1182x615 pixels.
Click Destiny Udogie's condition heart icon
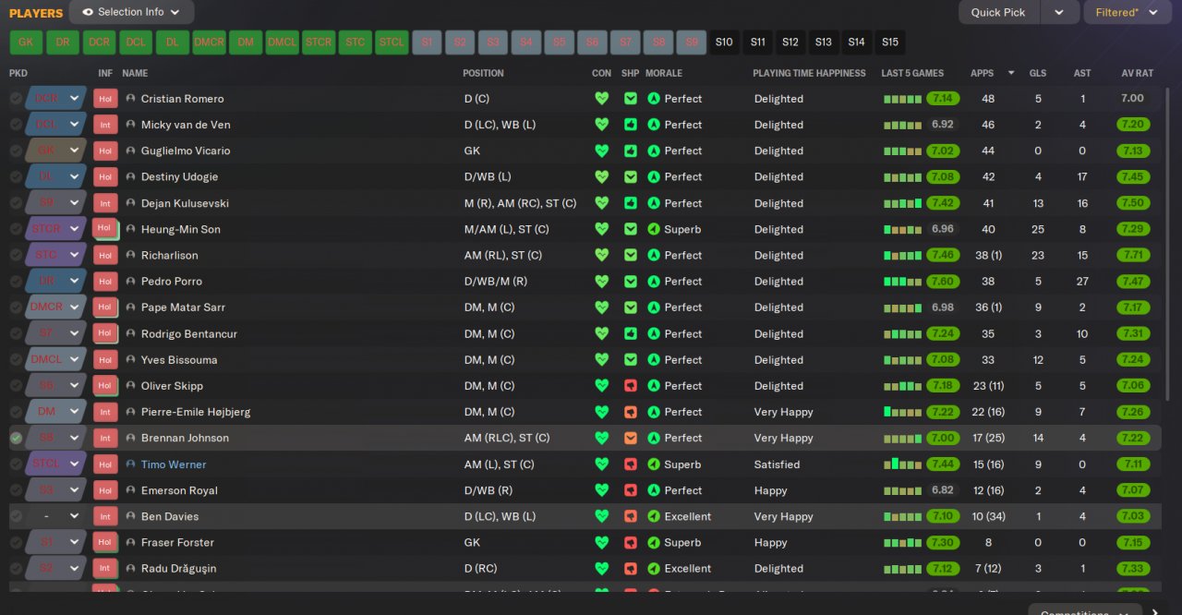pos(602,176)
